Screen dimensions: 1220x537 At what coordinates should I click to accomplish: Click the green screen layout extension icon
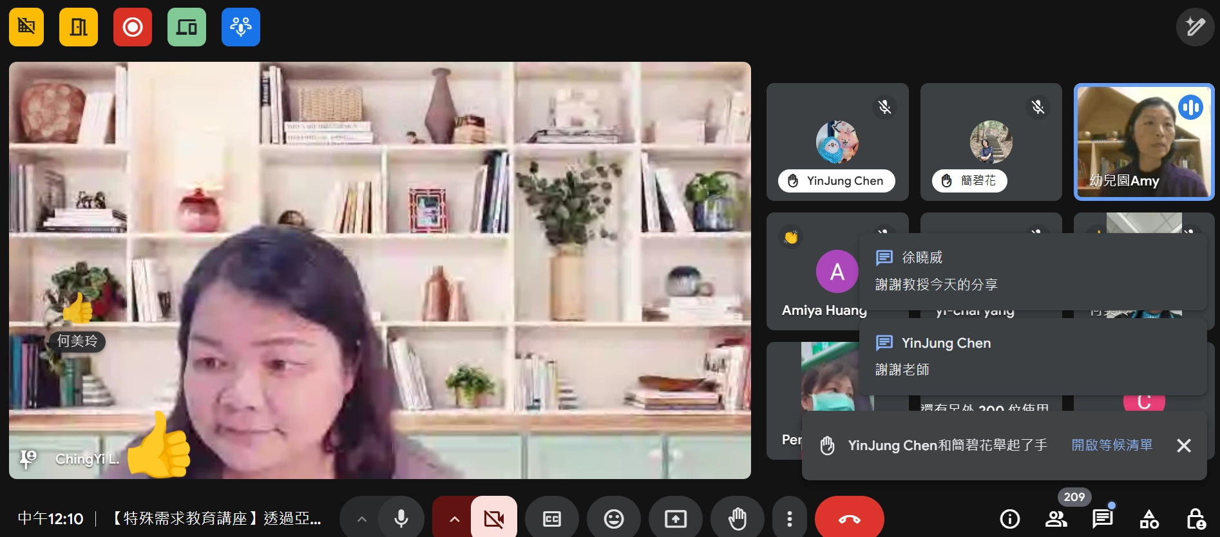187,27
